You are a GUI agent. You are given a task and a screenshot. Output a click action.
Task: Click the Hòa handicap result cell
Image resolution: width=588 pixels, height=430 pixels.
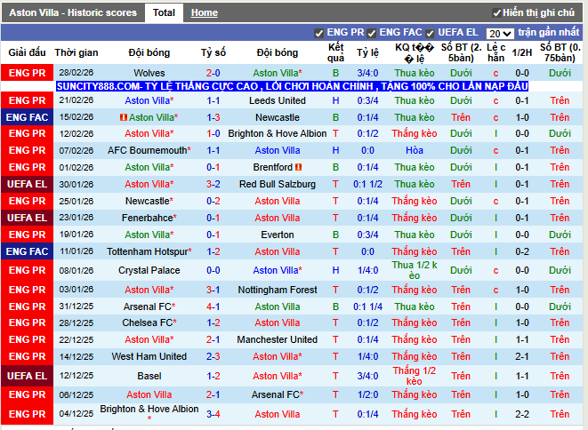415,150
